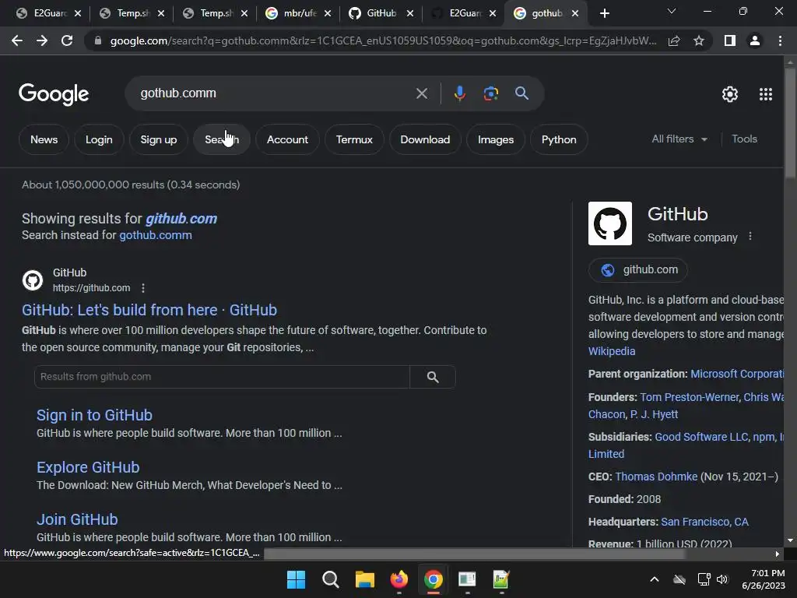The image size is (797, 598).
Task: Switch to the mbr/ufe browser tab
Action: pyautogui.click(x=299, y=13)
